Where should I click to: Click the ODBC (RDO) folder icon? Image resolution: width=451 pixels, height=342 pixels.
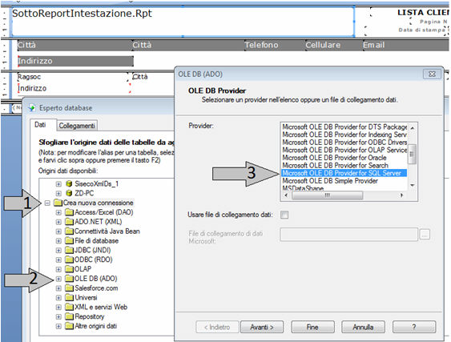[x=70, y=260]
